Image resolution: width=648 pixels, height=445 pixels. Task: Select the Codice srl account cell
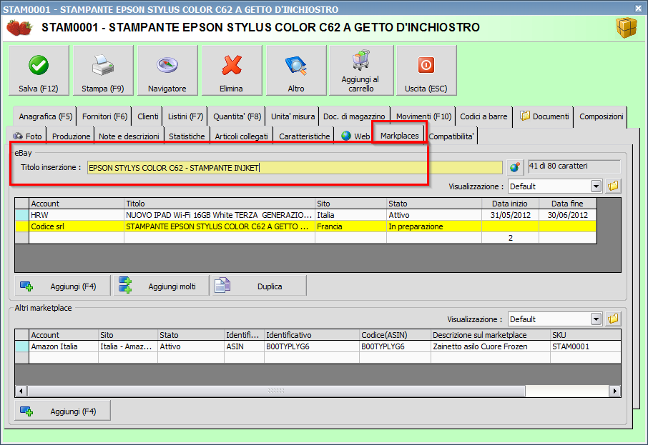click(x=77, y=226)
